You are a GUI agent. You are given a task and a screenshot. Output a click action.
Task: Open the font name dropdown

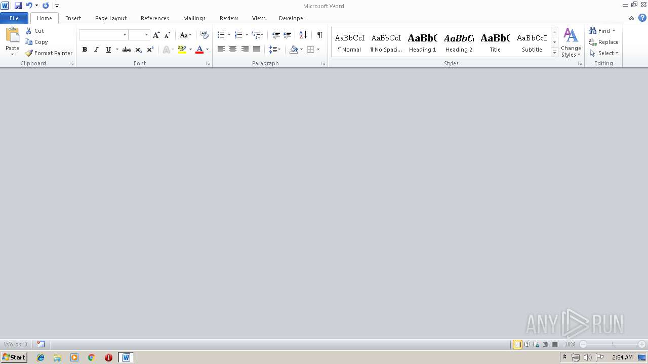(125, 35)
